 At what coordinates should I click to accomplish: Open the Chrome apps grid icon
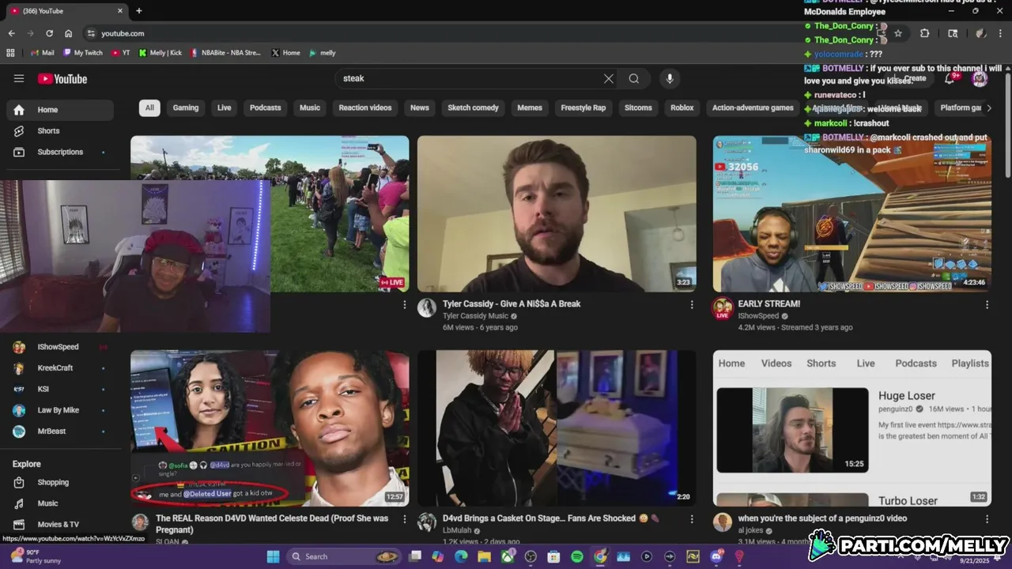click(10, 53)
